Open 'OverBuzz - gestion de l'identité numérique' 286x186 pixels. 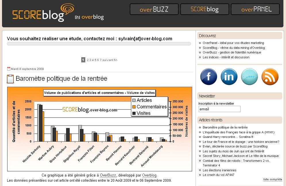pyautogui.click(x=232, y=52)
